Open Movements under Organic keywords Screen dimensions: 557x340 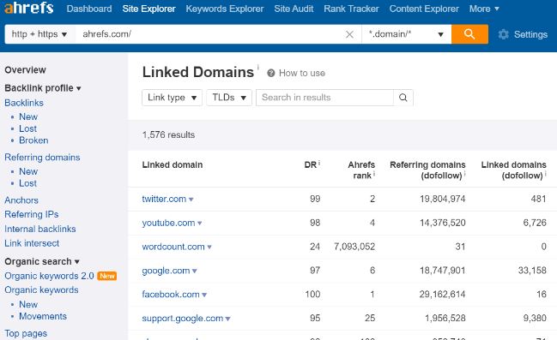(43, 316)
